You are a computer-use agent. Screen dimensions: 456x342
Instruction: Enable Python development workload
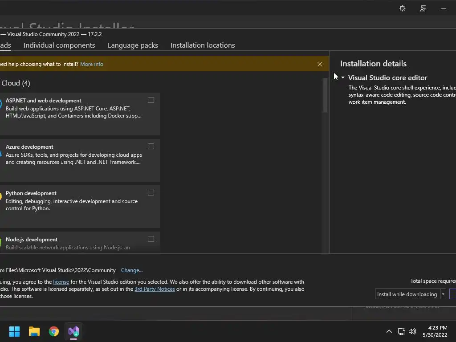click(151, 192)
